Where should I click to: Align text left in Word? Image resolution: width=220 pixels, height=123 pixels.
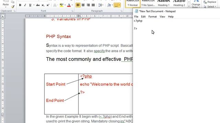click(78, 5)
